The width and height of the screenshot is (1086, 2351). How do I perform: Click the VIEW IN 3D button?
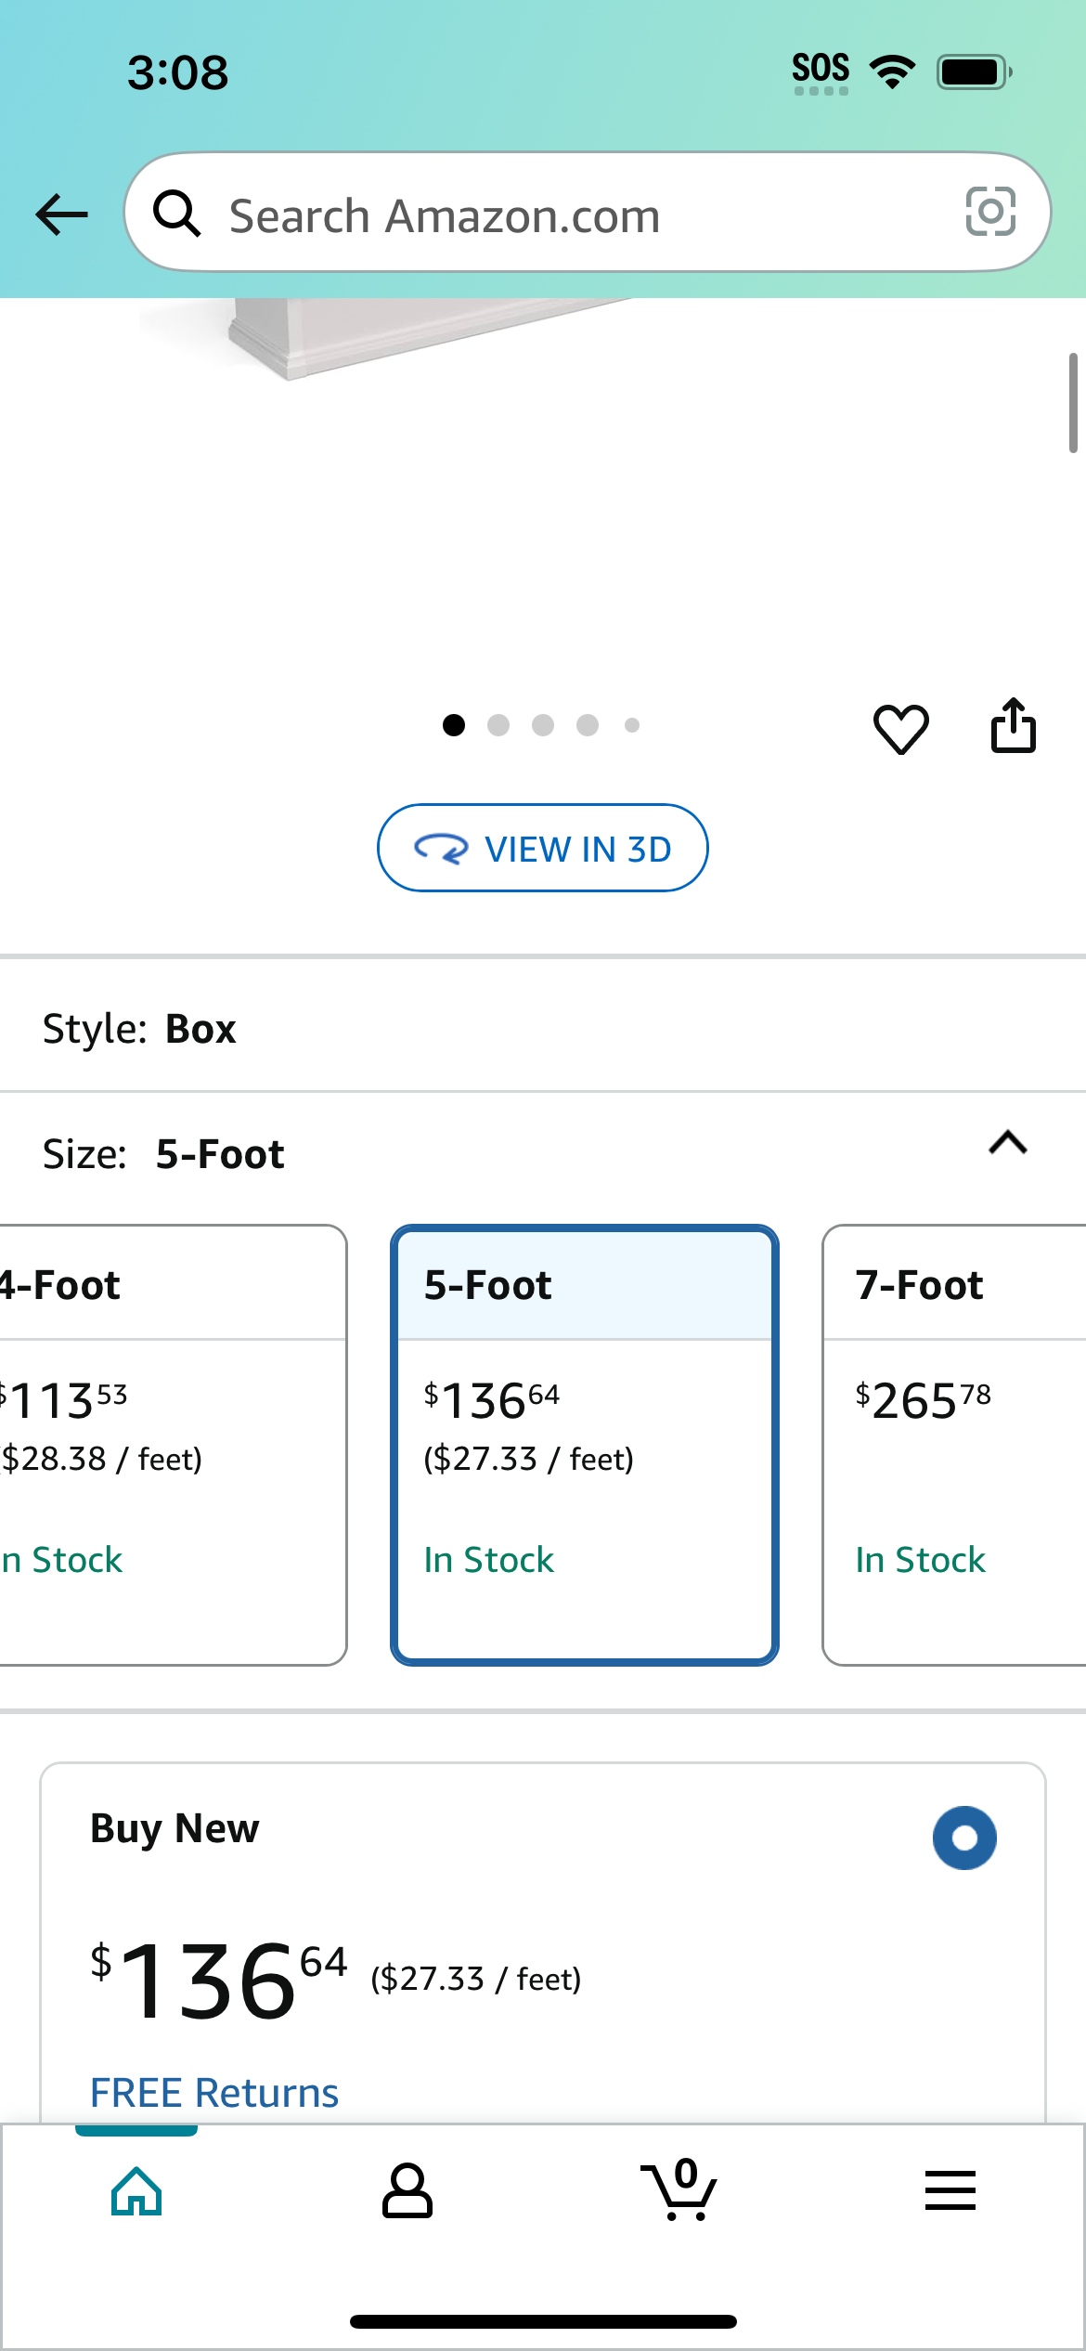point(543,848)
